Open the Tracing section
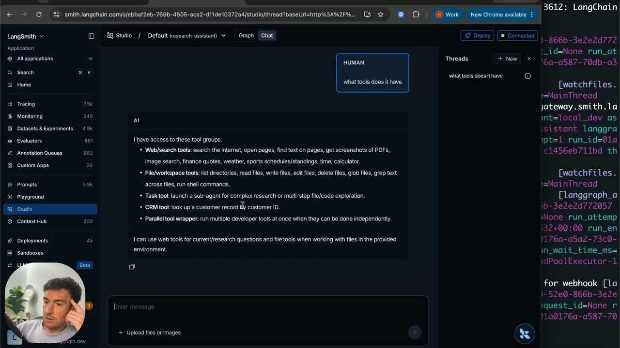Viewport: 620px width, 348px height. pyautogui.click(x=50, y=104)
